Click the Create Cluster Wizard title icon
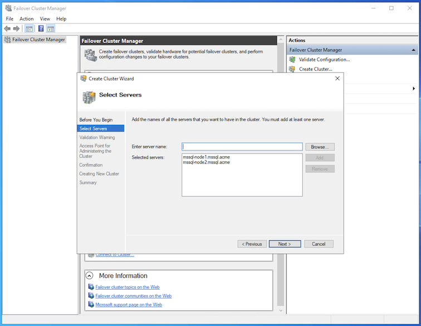 84,79
